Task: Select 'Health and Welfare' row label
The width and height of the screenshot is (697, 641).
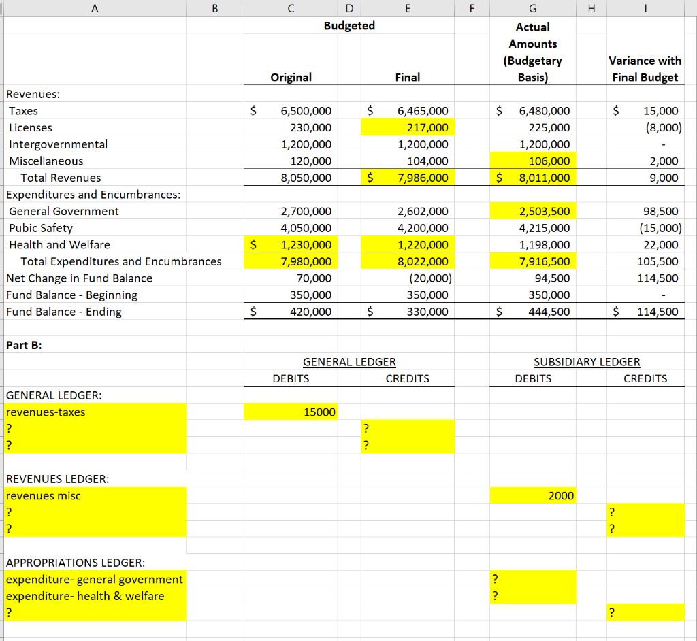Action: 59,245
